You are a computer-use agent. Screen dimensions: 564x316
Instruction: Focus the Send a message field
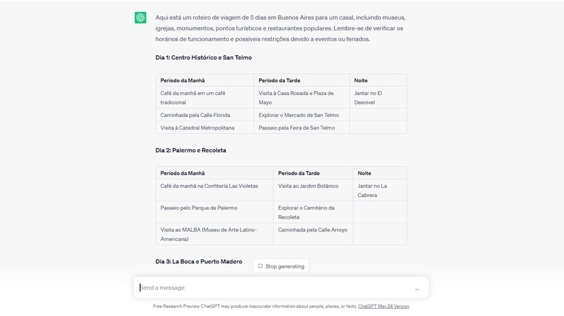pyautogui.click(x=275, y=288)
